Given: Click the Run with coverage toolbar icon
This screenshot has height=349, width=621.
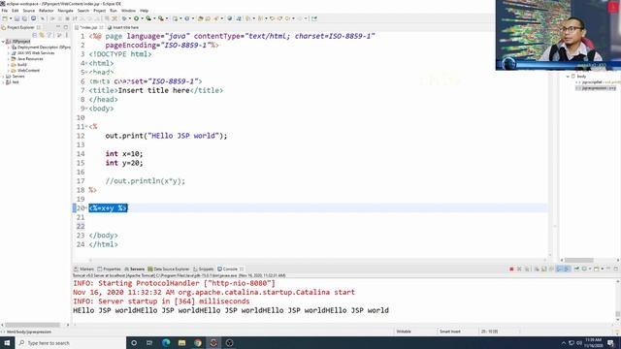Looking at the screenshot, I should [148, 18].
